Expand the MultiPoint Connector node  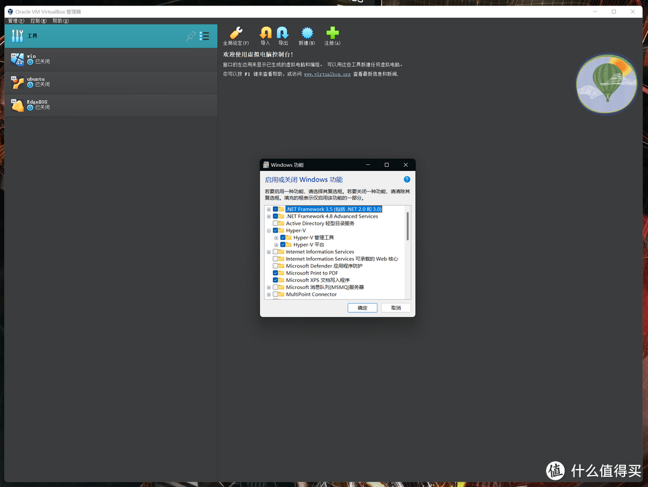point(269,294)
